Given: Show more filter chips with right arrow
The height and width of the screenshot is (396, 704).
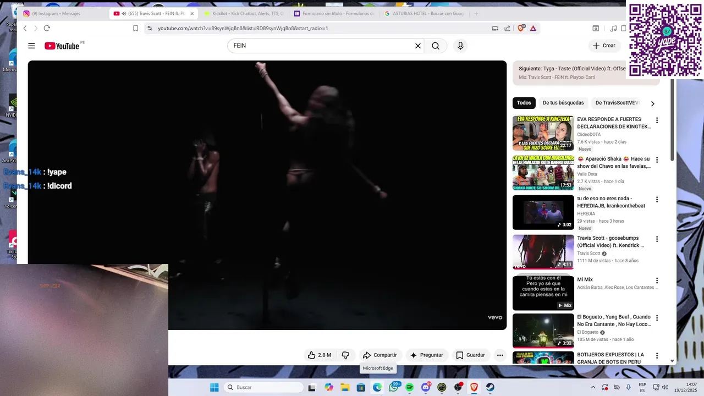Looking at the screenshot, I should [653, 103].
